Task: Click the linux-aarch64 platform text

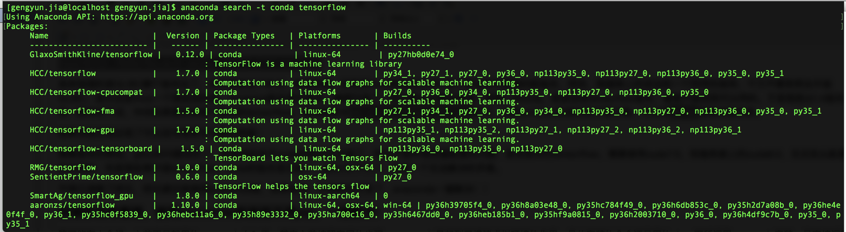Action: pyautogui.click(x=329, y=196)
